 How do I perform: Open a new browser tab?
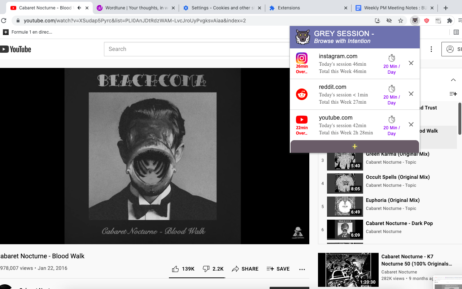[446, 8]
